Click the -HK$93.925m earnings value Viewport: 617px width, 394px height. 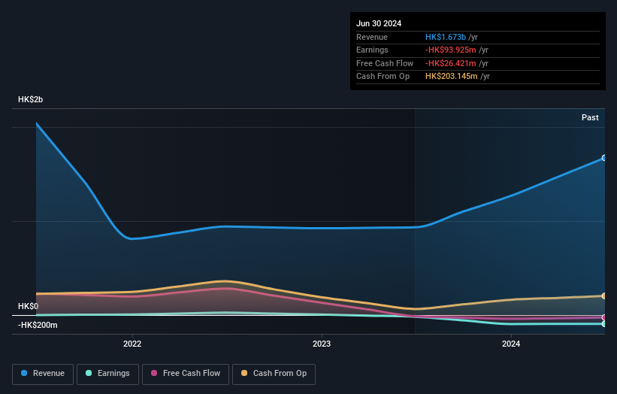pyautogui.click(x=451, y=50)
